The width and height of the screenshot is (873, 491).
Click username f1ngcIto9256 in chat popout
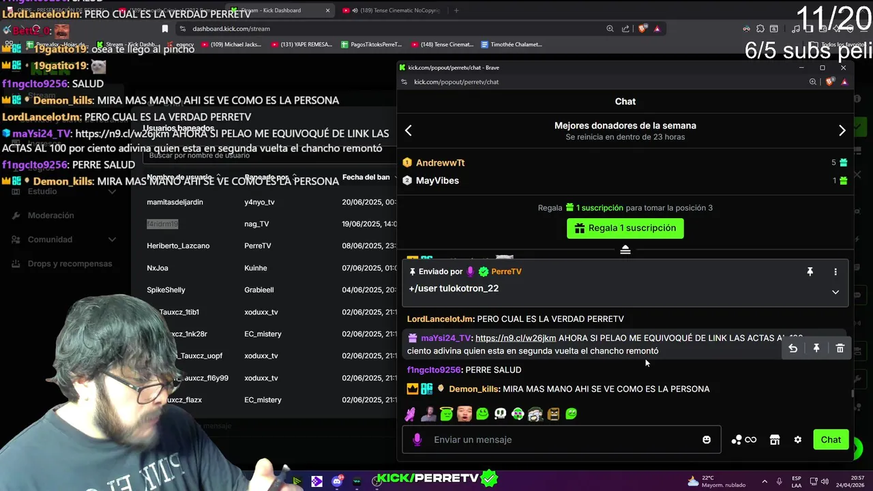434,370
